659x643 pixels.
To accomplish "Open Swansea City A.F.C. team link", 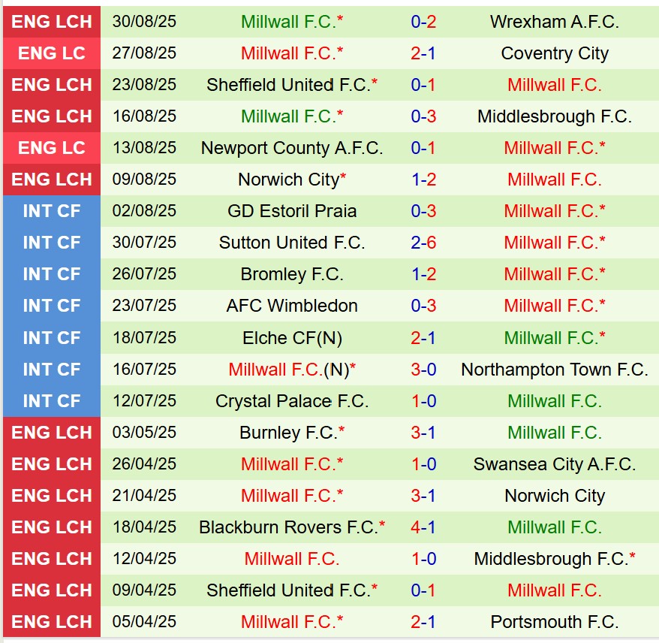I will (x=554, y=464).
